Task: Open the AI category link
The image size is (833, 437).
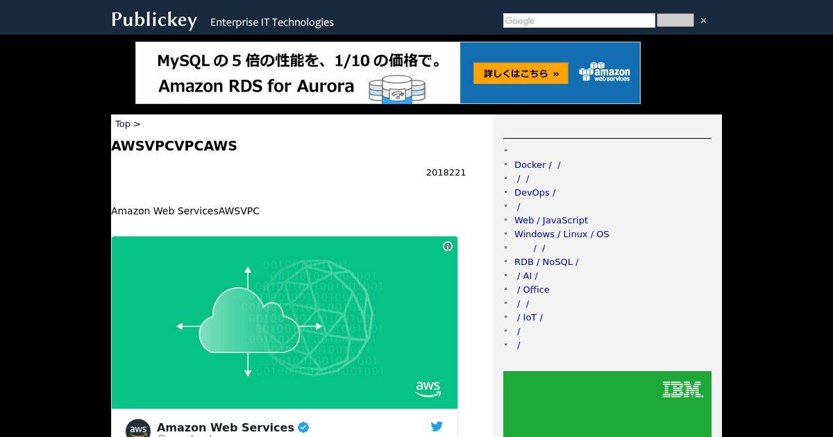Action: tap(528, 275)
